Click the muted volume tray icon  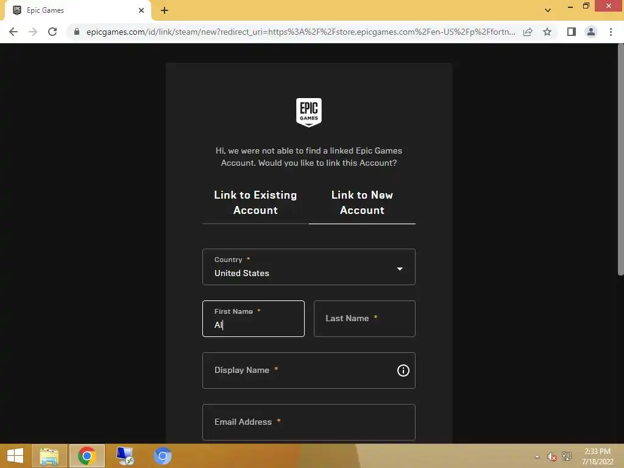551,456
